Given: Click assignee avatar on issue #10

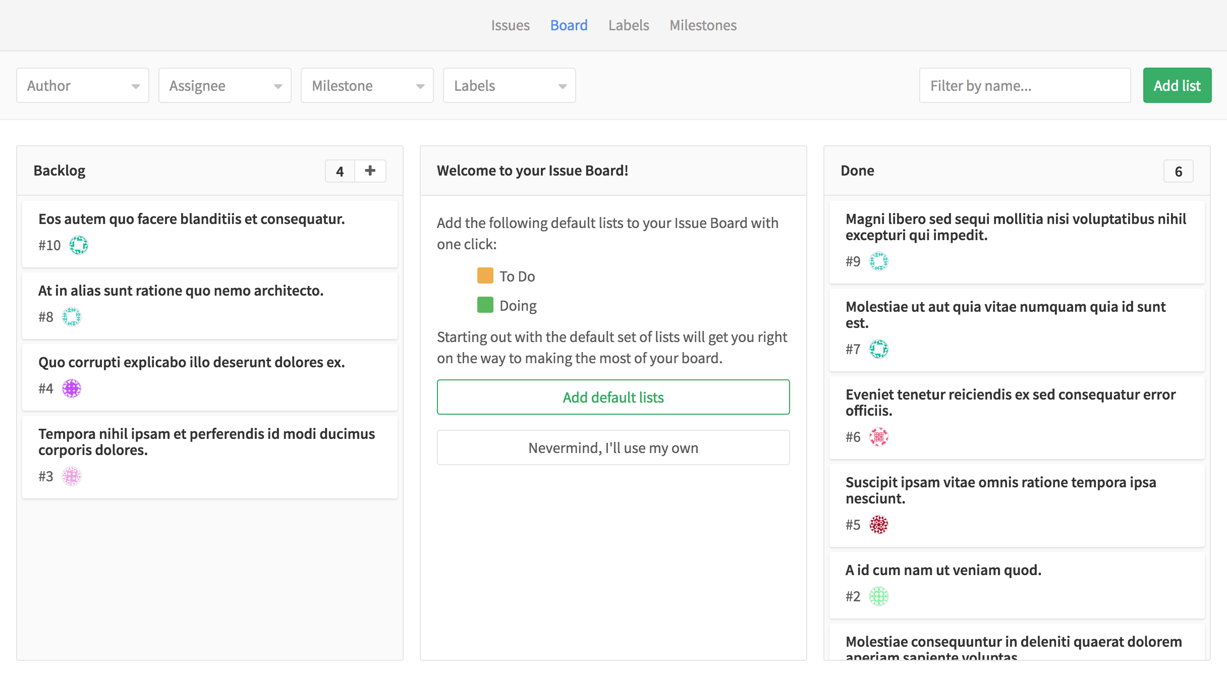Looking at the screenshot, I should pyautogui.click(x=78, y=245).
